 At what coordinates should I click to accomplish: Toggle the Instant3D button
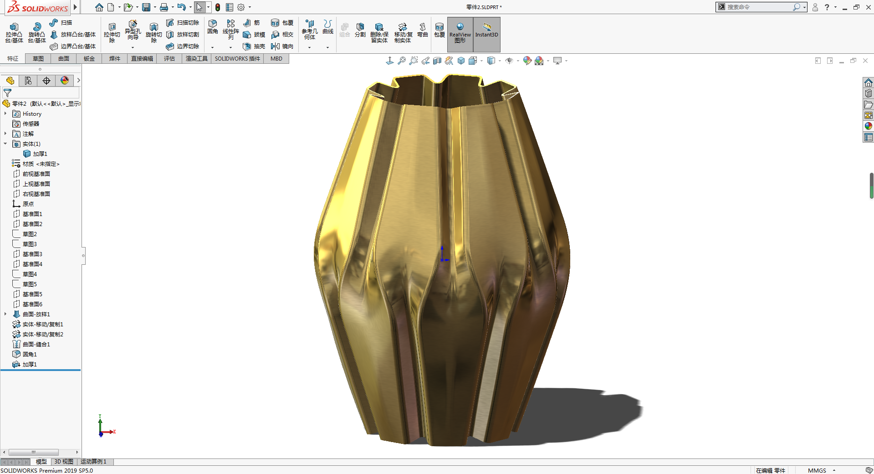[x=487, y=34]
